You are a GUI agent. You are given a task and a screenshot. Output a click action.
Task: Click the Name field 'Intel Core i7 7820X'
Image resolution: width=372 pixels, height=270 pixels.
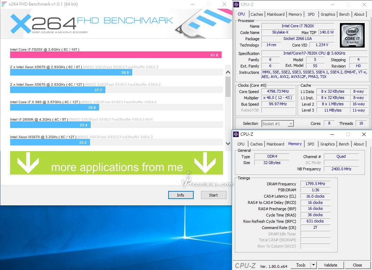click(x=298, y=26)
